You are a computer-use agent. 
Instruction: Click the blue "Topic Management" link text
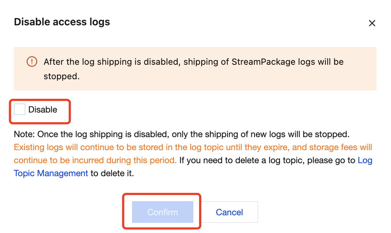[x=51, y=173]
